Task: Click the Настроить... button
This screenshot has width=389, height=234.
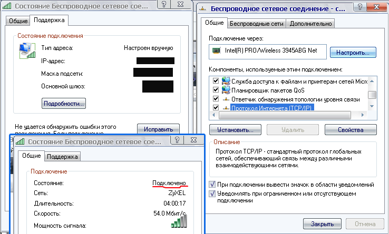Action: [x=353, y=53]
